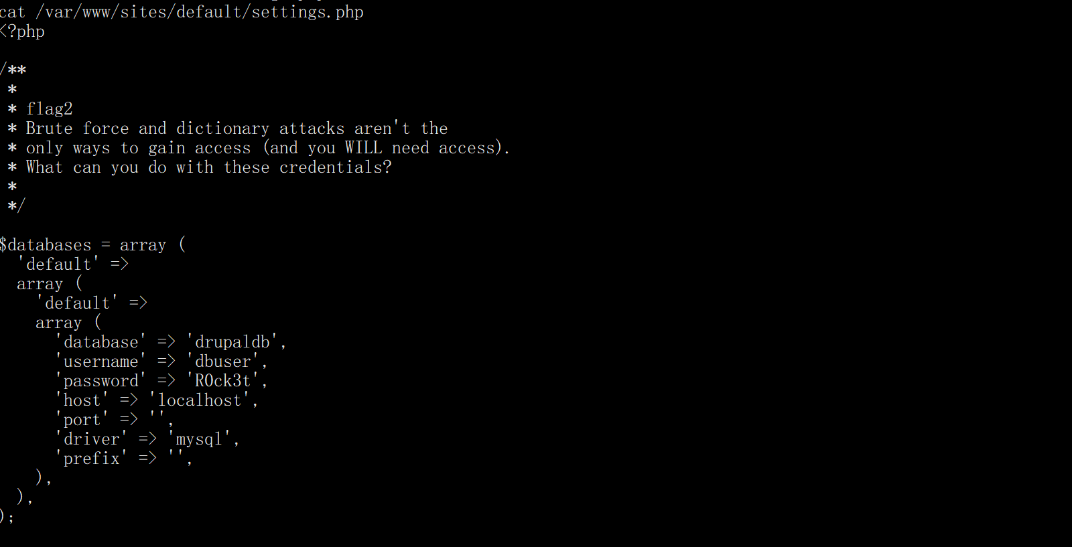The image size is (1072, 547).
Task: Click the 'mysql' driver value
Action: point(199,439)
